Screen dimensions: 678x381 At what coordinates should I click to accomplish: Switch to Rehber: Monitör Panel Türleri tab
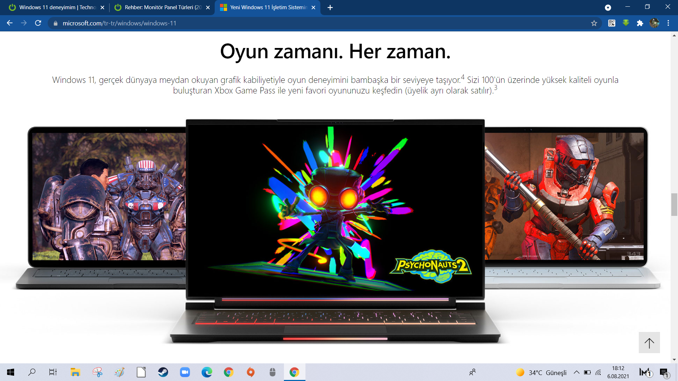point(162,7)
